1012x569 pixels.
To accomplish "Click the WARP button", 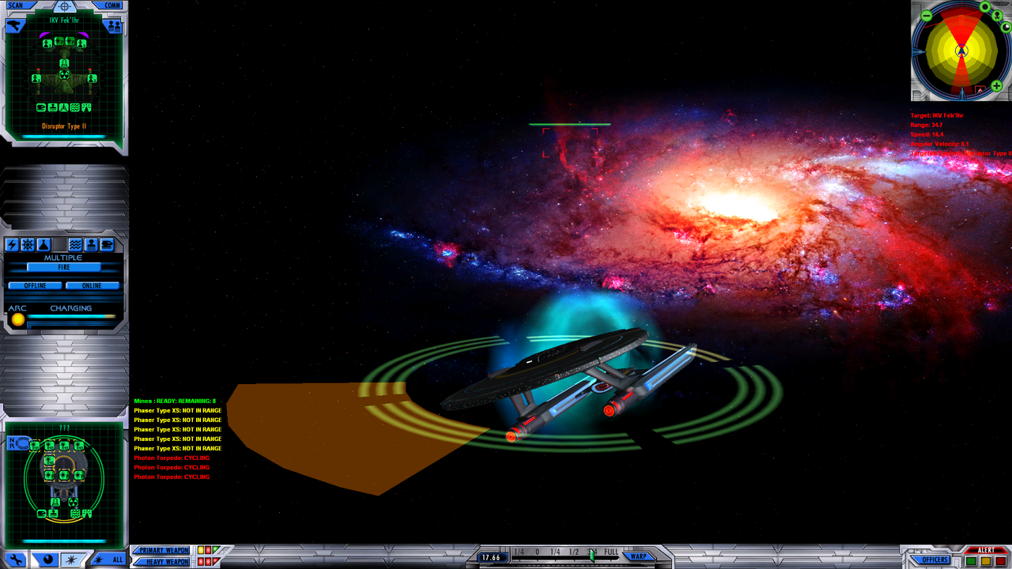I will point(639,557).
